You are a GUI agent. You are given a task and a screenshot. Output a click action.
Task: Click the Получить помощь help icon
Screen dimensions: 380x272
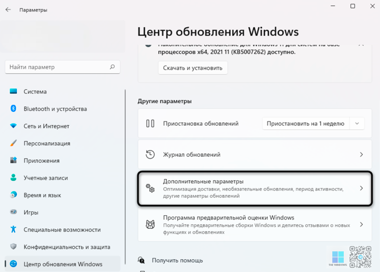coord(141,260)
